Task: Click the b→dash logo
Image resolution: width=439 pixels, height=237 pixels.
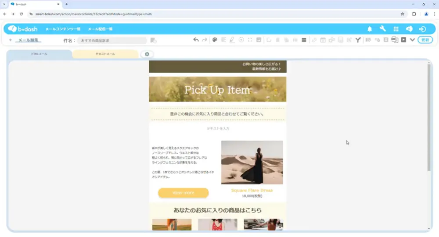Action: [22, 29]
